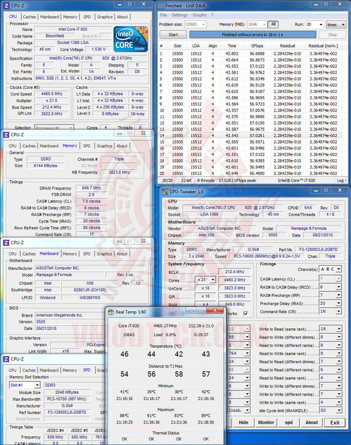Viewport: 351px width, 445px height.
Task: Click the Log link in LinX status bar
Action: click(x=341, y=181)
